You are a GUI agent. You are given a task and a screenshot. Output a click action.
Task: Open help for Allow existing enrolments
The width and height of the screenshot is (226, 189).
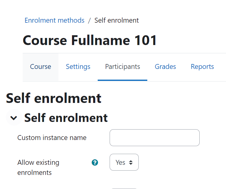point(95,162)
